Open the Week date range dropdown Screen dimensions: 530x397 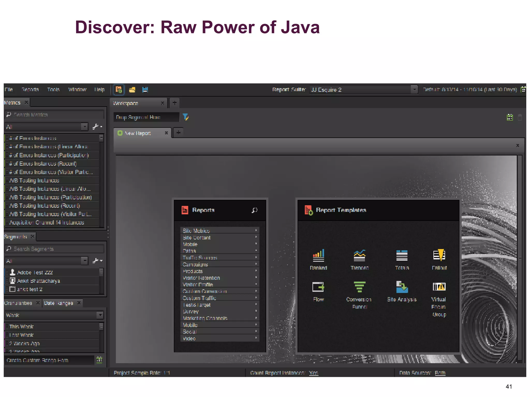click(x=54, y=315)
